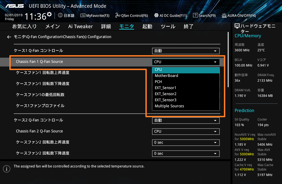Click the 2133 MHz DRAM Freq. value
282x184 pixels.
(265, 81)
